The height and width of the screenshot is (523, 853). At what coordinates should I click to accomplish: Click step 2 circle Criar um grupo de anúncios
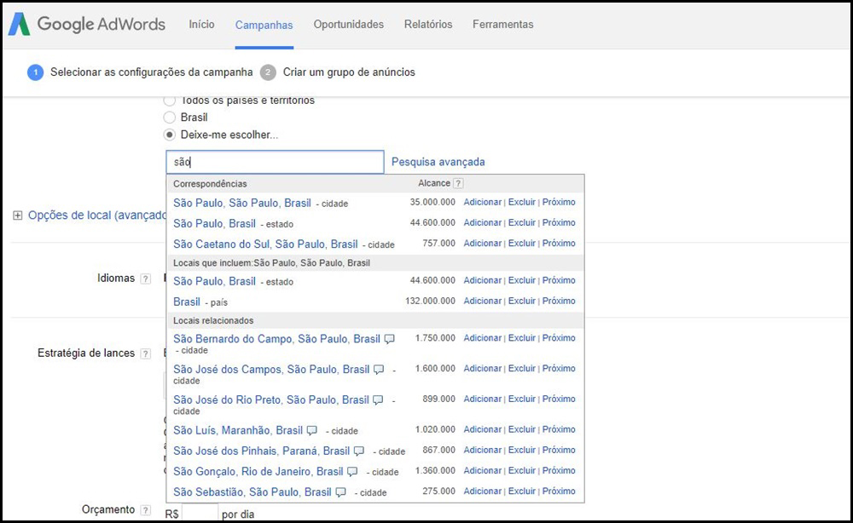(x=268, y=72)
